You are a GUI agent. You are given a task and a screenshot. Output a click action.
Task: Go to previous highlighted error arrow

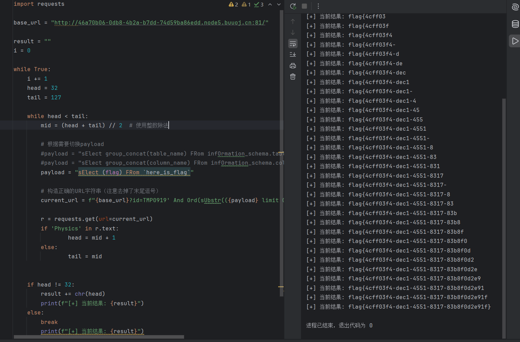coord(270,4)
